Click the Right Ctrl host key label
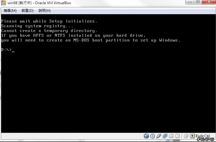 (202, 136)
